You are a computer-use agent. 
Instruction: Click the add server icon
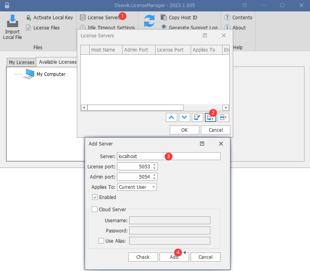tap(210, 118)
